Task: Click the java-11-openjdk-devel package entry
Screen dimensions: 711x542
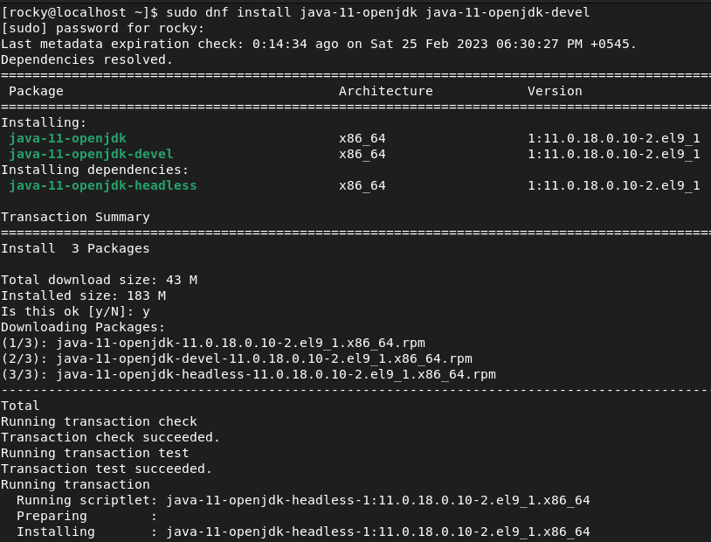Action: click(x=87, y=154)
